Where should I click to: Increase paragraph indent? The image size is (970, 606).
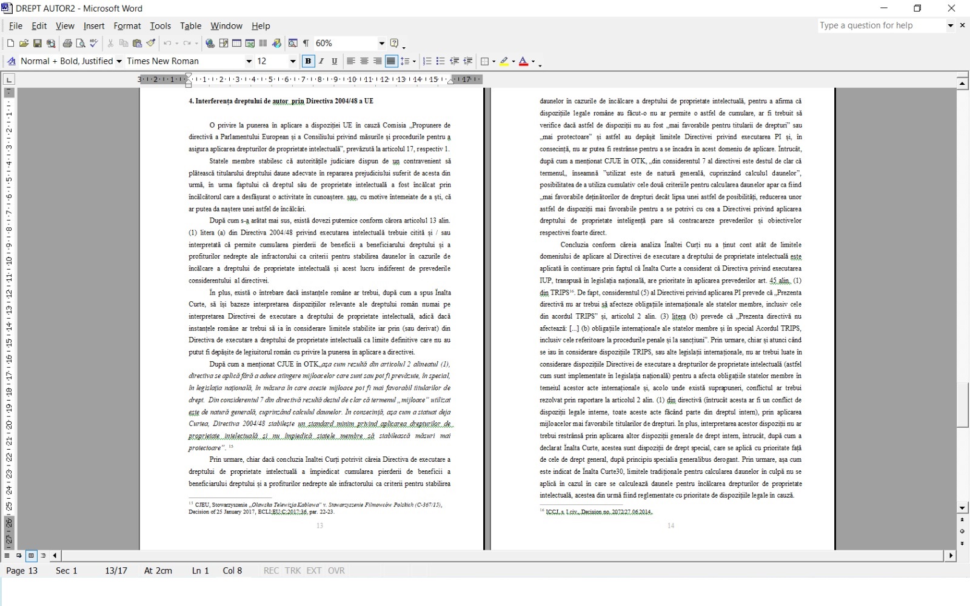pos(467,61)
